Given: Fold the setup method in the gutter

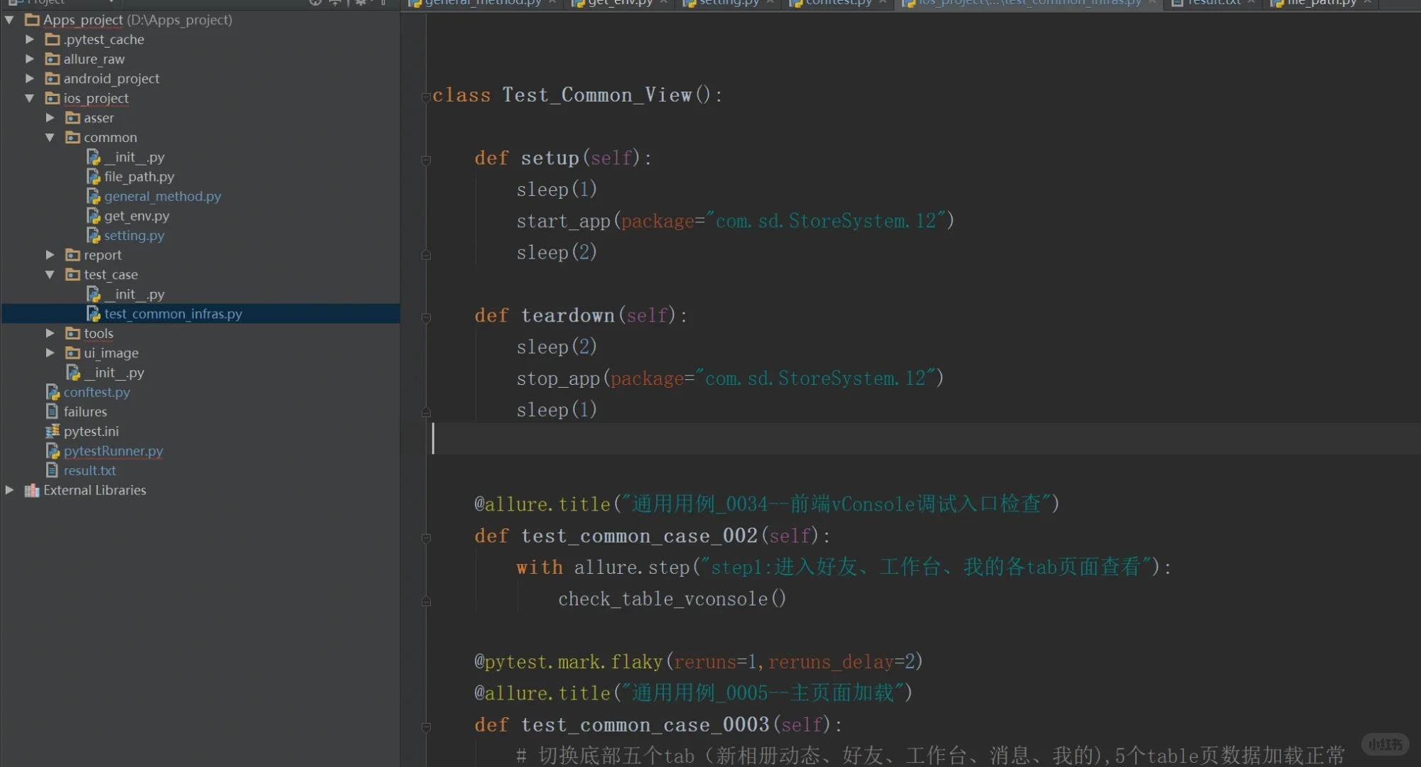Looking at the screenshot, I should (426, 161).
